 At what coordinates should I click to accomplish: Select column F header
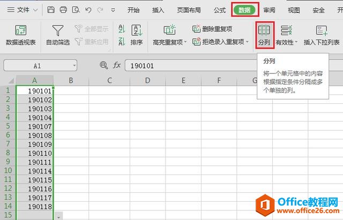(x=219, y=80)
